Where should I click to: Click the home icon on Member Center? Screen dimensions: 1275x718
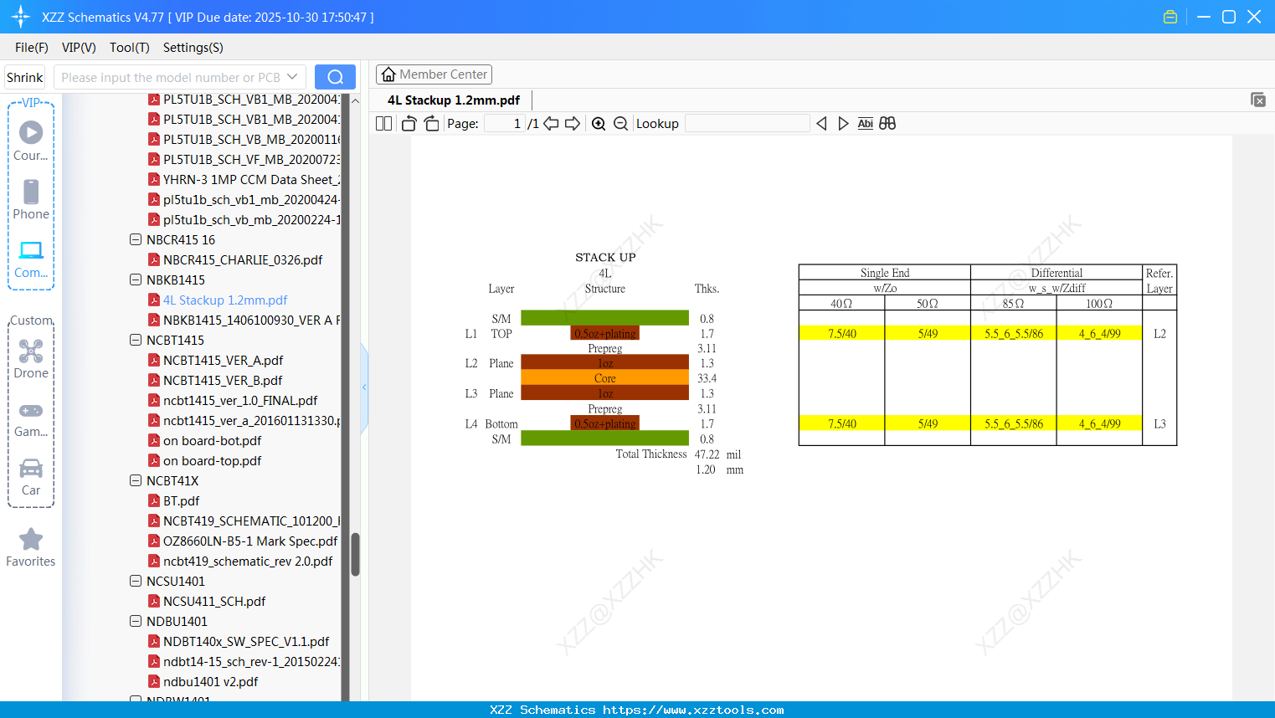388,74
